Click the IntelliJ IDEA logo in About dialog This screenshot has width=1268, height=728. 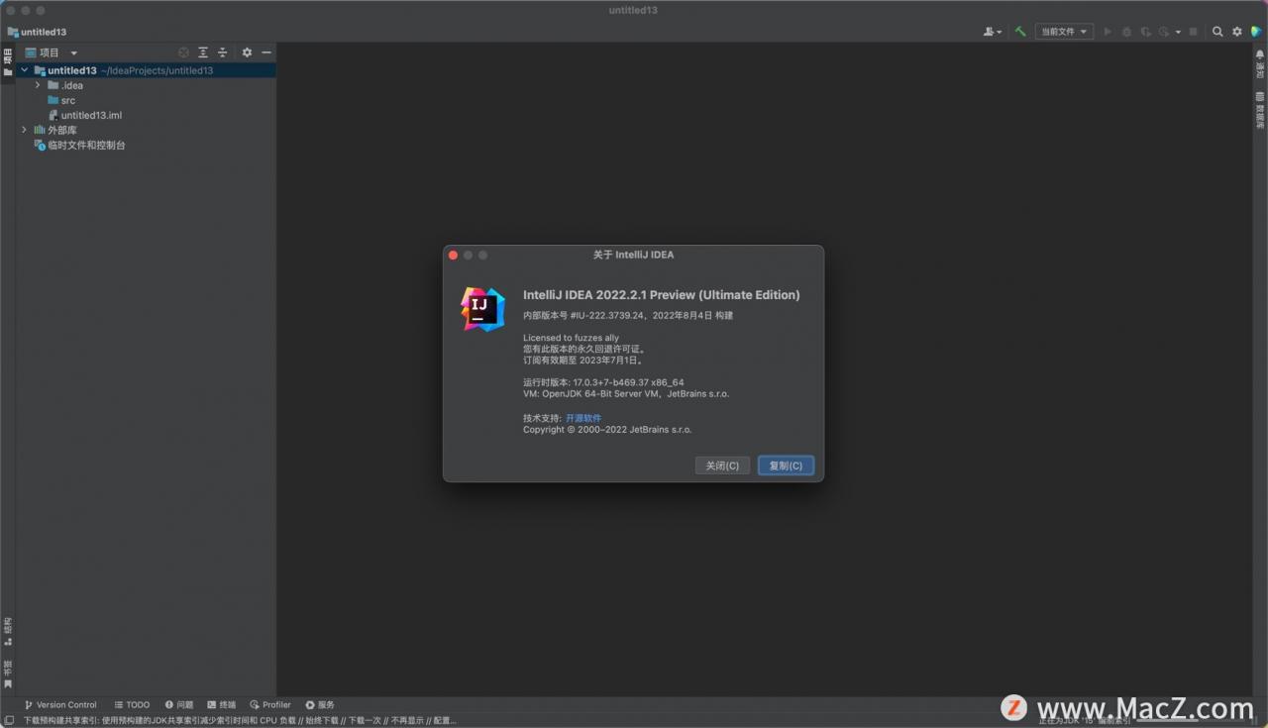click(x=482, y=309)
